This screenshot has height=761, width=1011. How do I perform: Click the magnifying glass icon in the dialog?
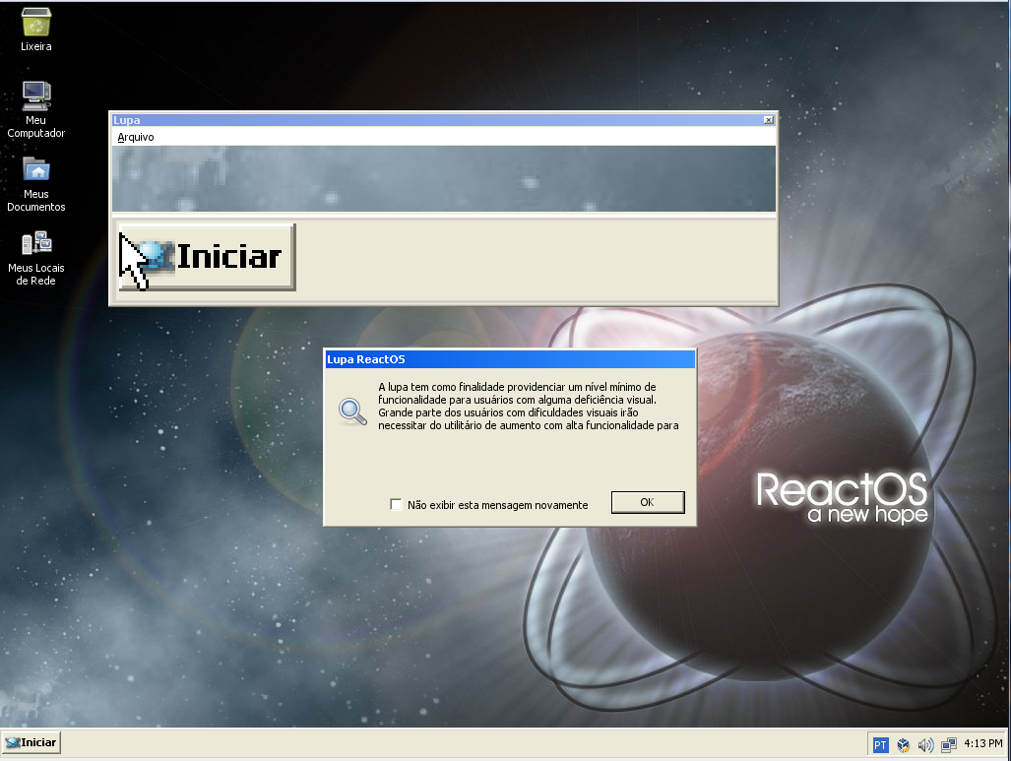coord(351,412)
